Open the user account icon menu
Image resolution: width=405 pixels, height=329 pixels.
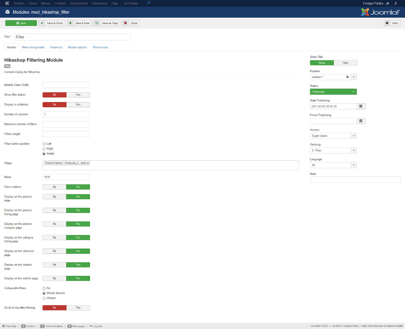coord(396,3)
